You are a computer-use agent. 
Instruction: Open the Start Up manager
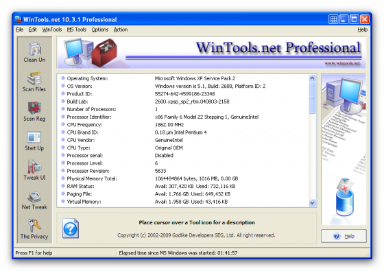(x=34, y=141)
